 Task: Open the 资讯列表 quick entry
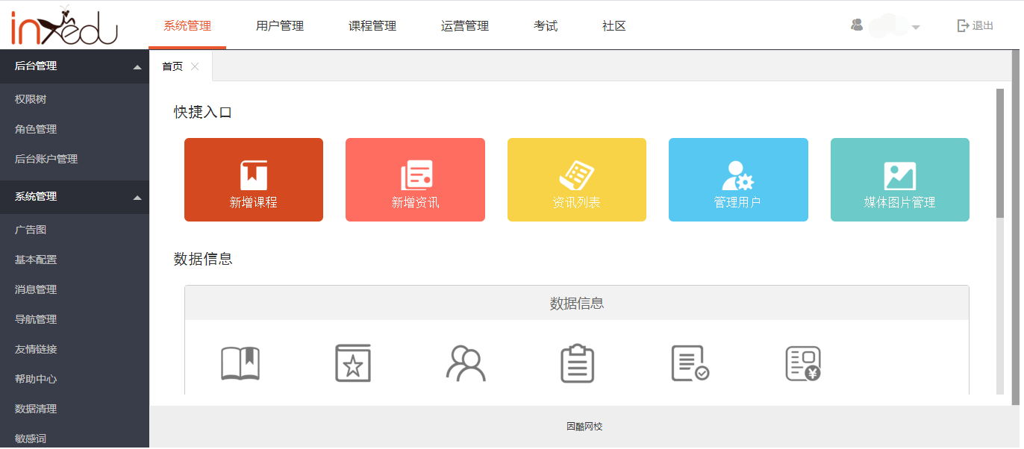coord(576,179)
